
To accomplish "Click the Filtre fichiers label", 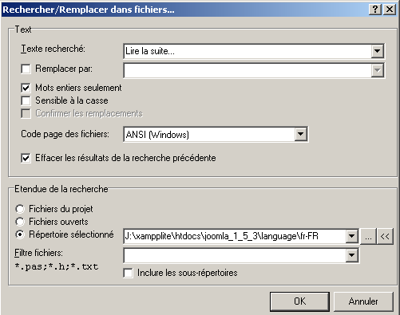I will pyautogui.click(x=38, y=253).
